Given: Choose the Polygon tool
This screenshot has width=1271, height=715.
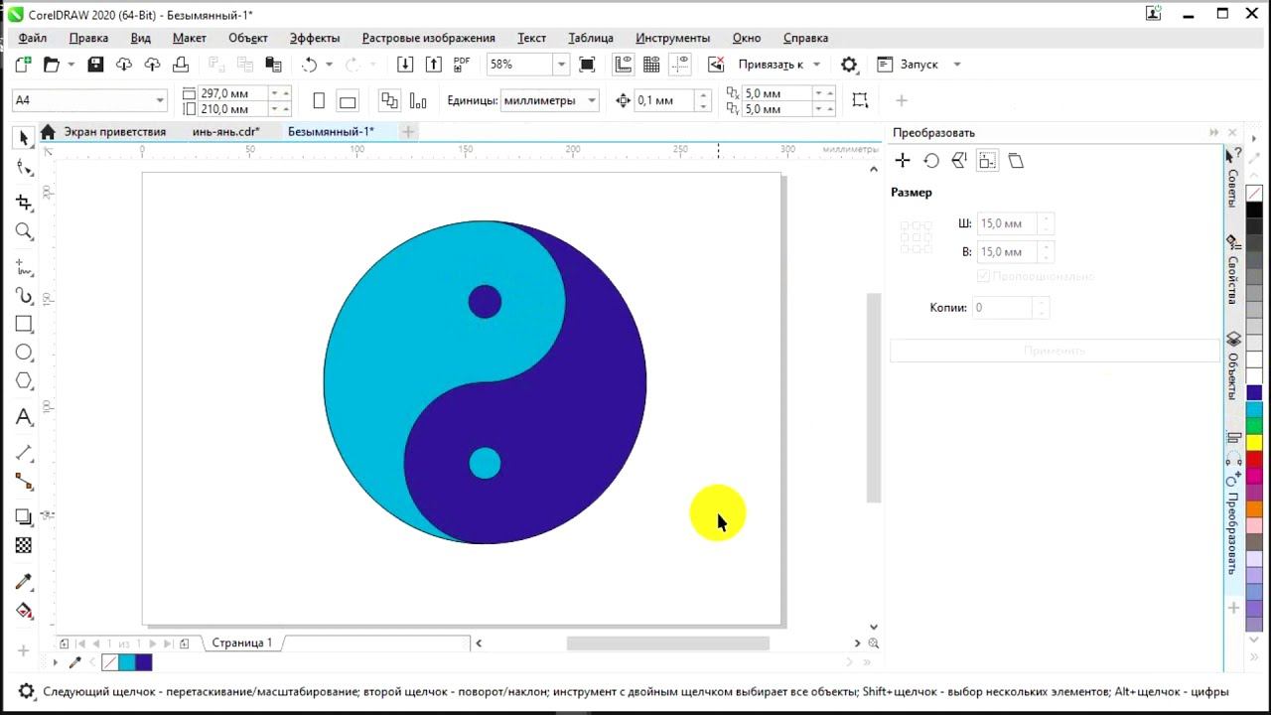Looking at the screenshot, I should [x=24, y=381].
